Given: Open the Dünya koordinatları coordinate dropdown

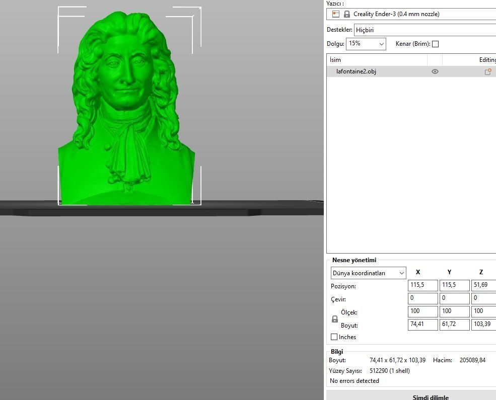Looking at the screenshot, I should point(369,273).
